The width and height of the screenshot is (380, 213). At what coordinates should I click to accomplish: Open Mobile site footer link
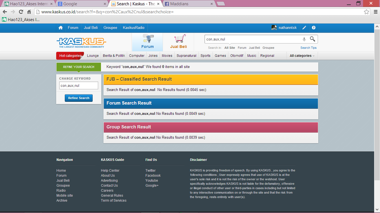click(64, 196)
